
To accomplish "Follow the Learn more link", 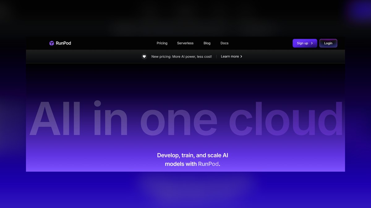I will [230, 56].
